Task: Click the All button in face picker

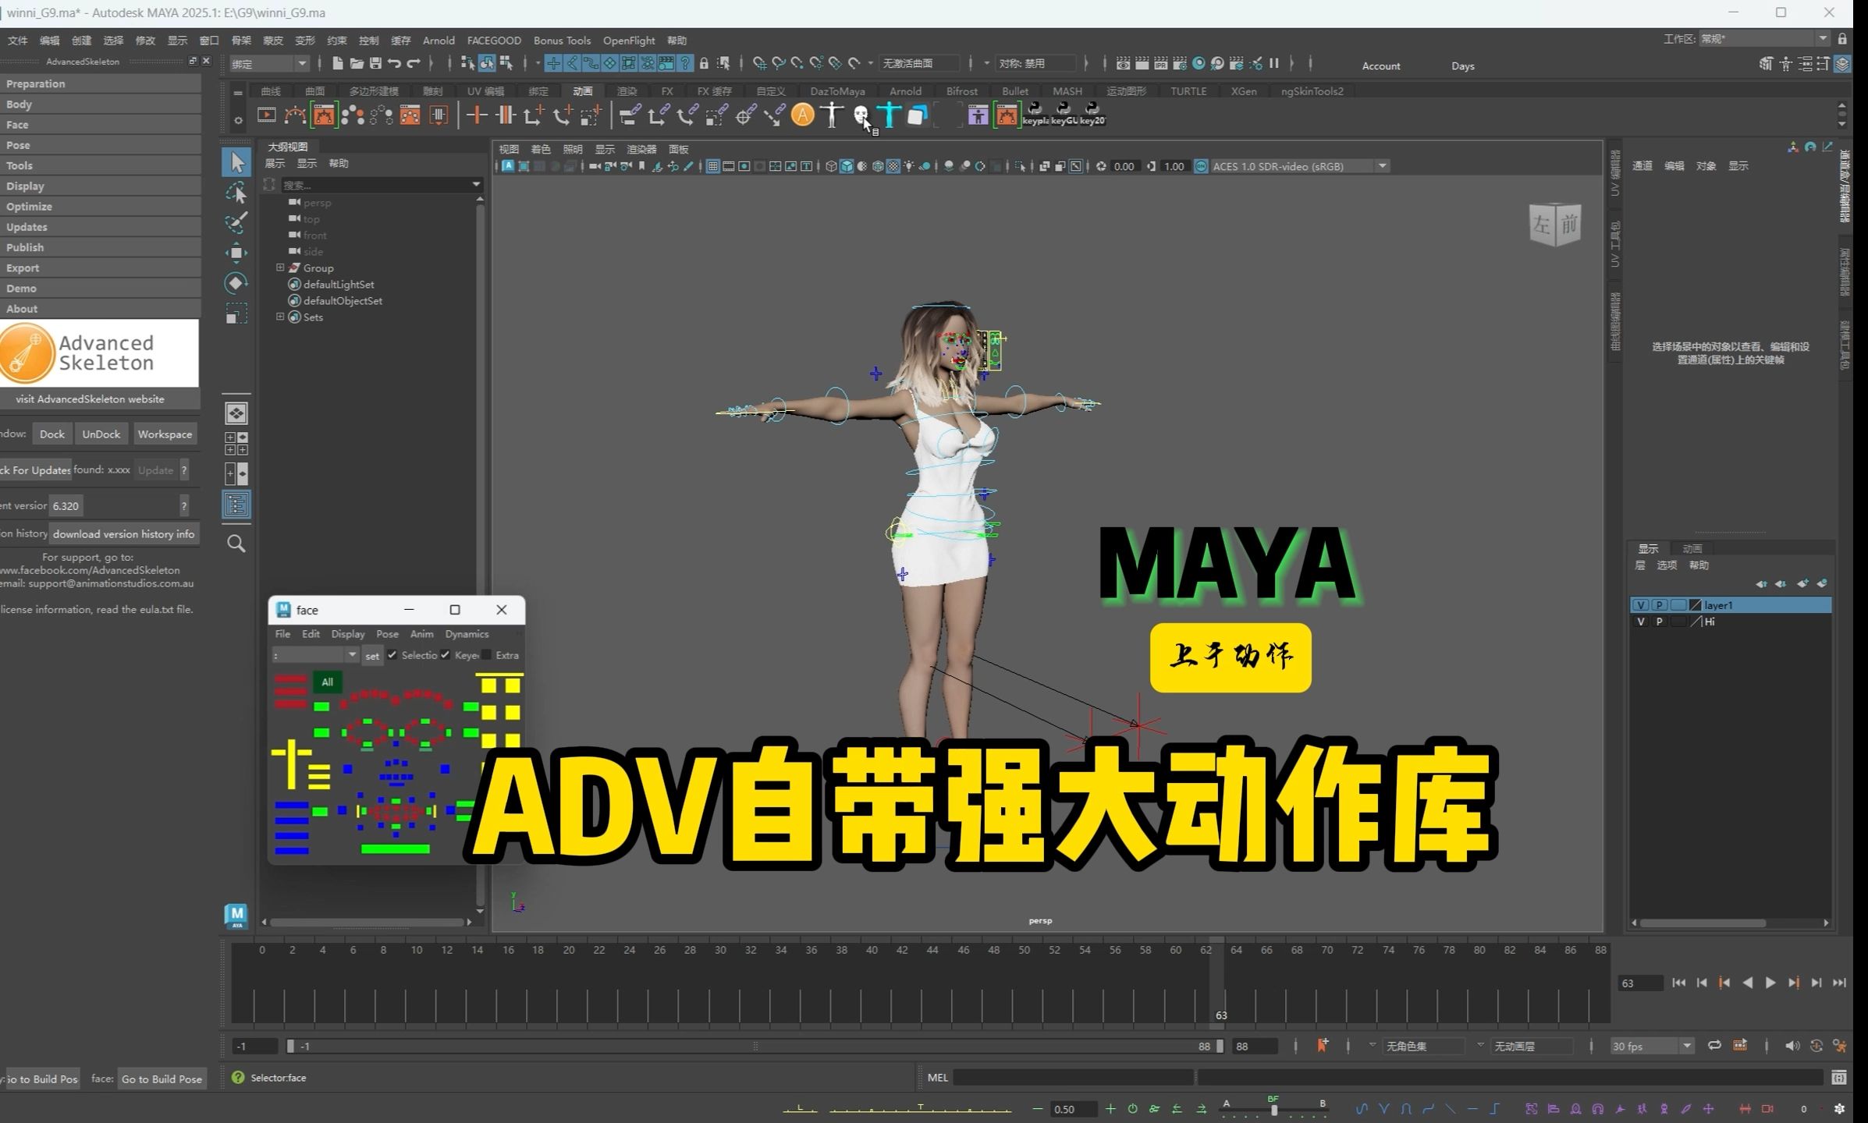Action: point(327,682)
